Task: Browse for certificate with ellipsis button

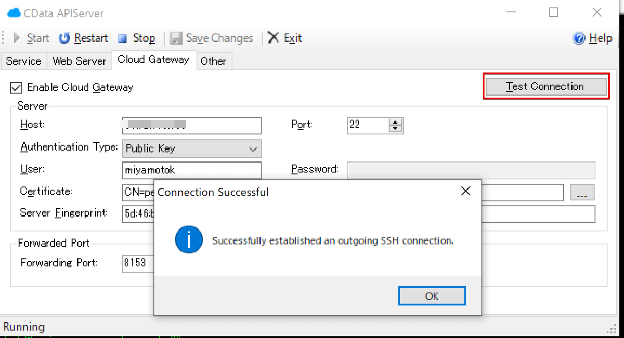Action: tap(582, 193)
